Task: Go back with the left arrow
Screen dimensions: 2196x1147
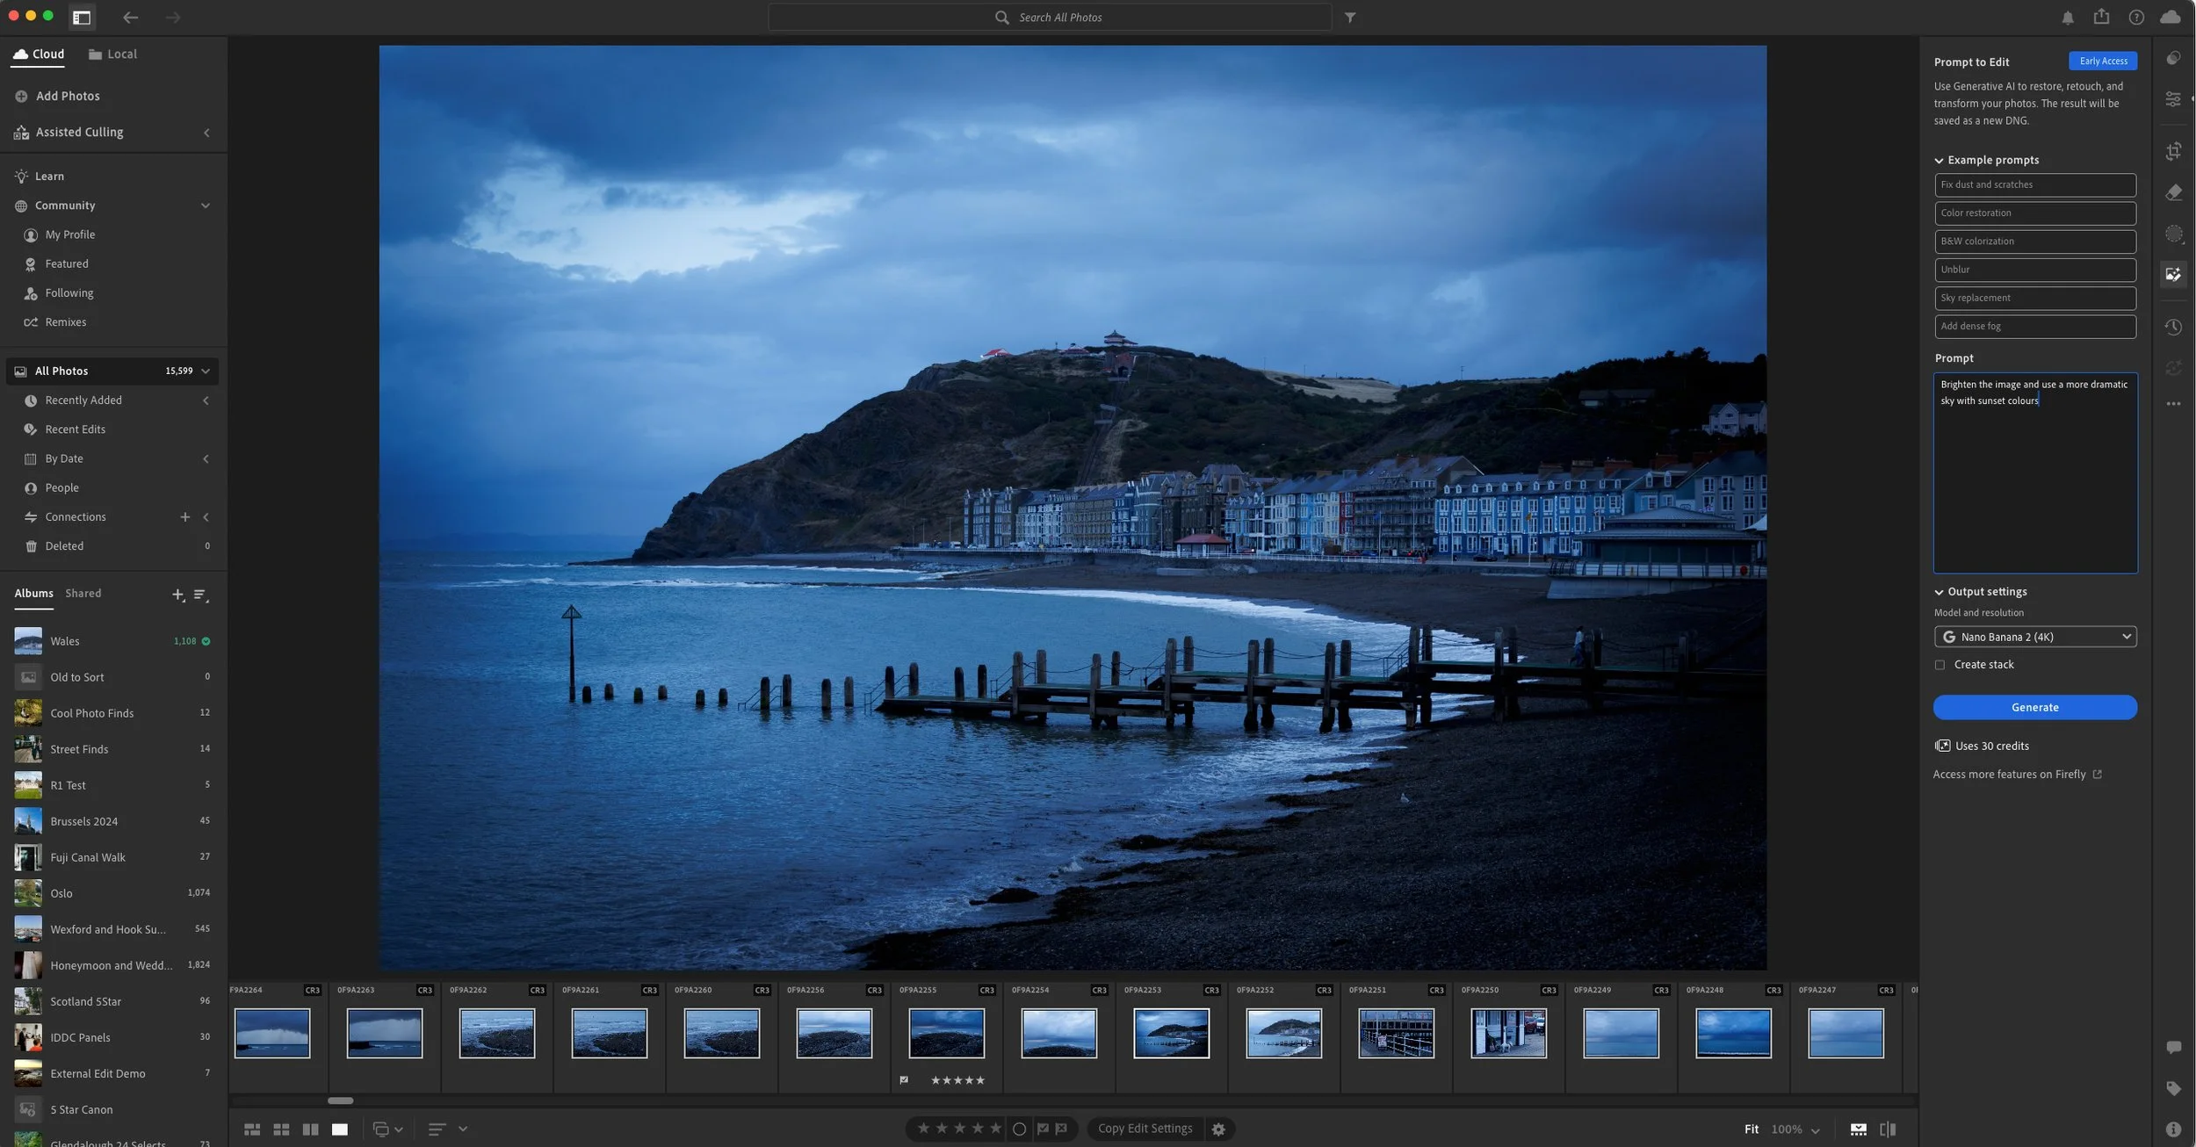Action: [x=131, y=18]
